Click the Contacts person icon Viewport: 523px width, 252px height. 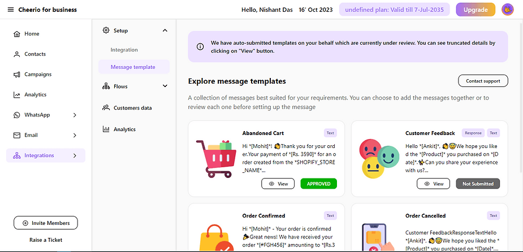tap(16, 54)
